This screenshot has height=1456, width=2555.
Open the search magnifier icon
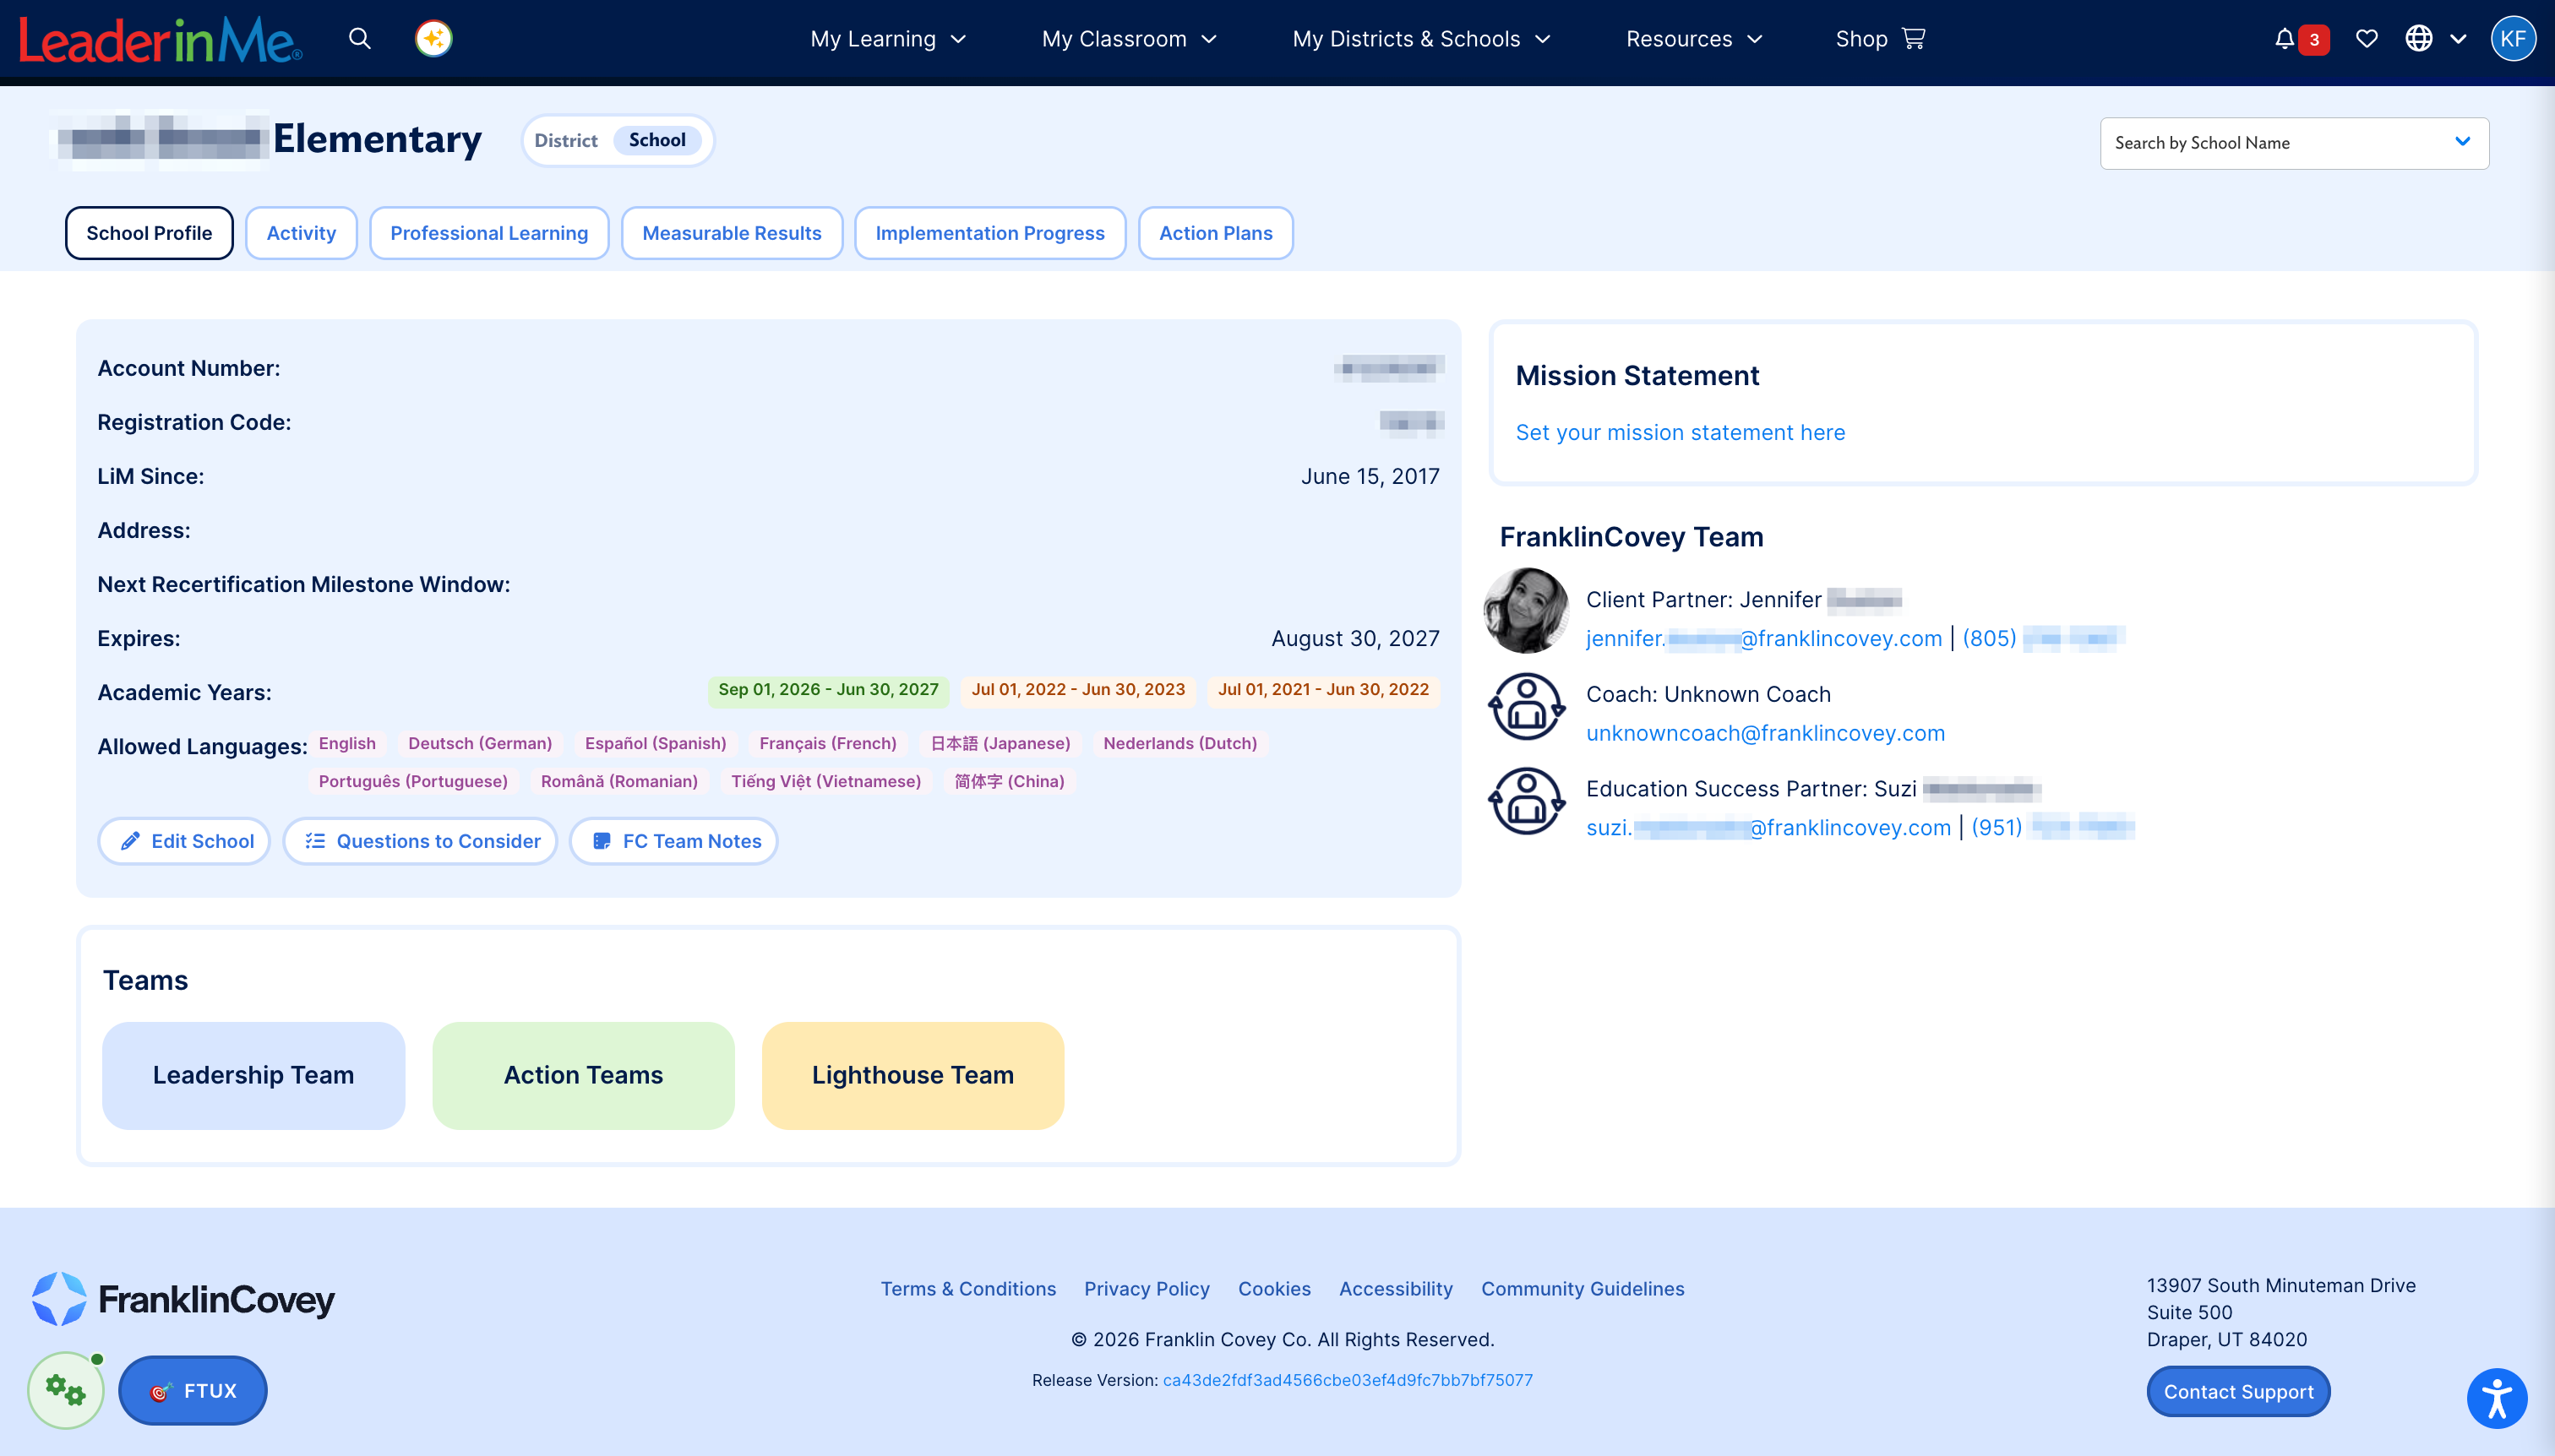tap(360, 39)
